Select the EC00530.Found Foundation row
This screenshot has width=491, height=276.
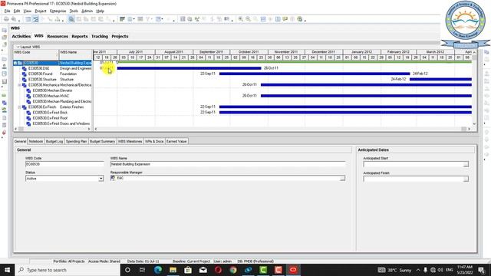pyautogui.click(x=53, y=74)
